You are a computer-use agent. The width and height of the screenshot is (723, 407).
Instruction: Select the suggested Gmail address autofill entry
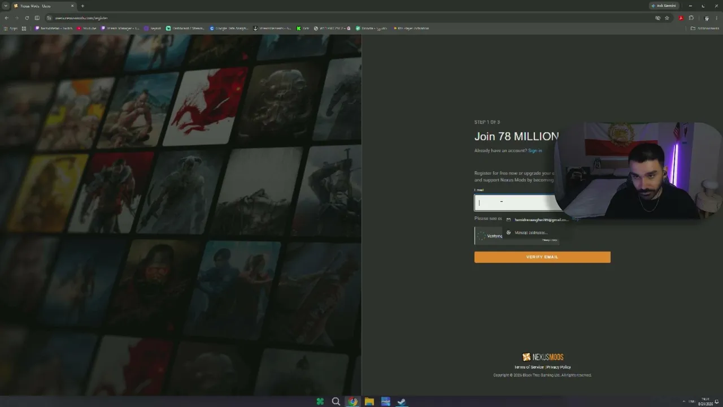[x=539, y=220]
